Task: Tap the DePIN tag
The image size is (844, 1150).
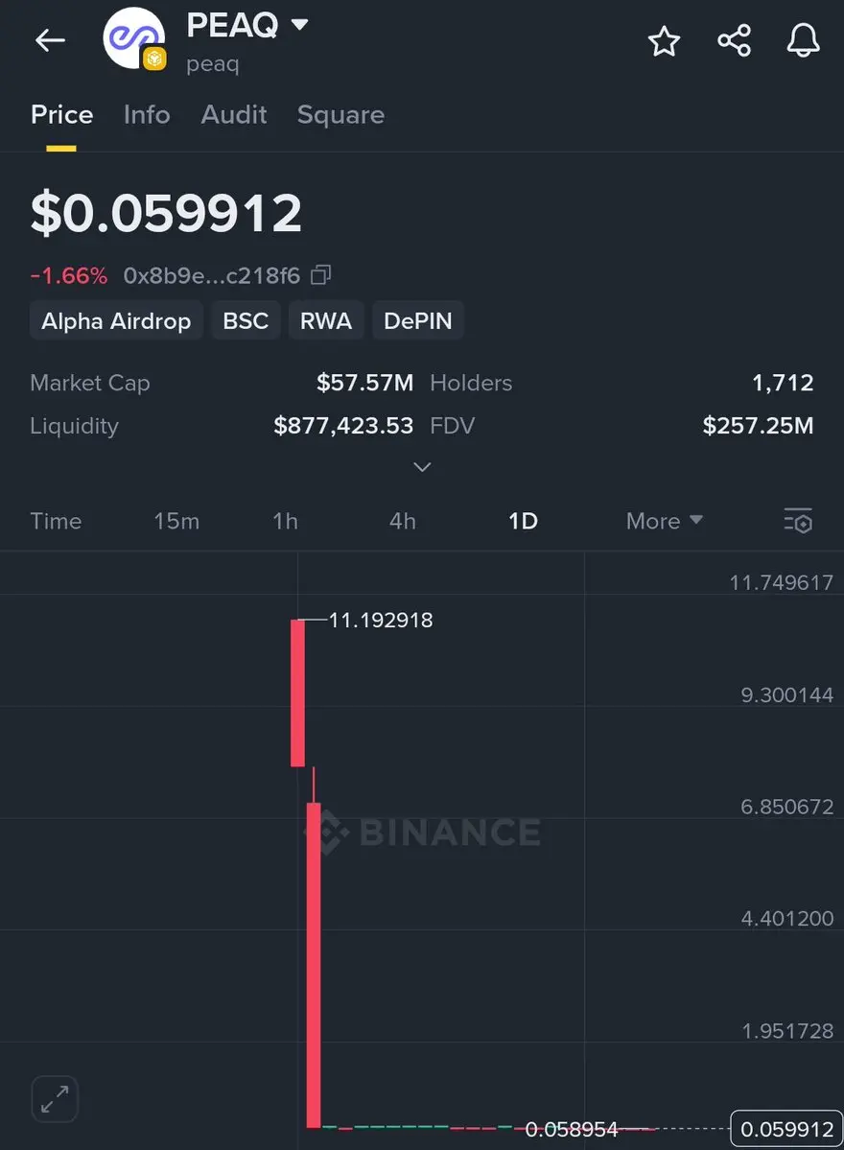Action: click(418, 320)
